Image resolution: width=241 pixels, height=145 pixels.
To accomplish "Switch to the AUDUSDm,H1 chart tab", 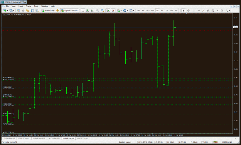I will (54, 138).
